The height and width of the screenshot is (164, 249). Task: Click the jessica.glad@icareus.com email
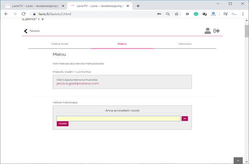(x=78, y=84)
